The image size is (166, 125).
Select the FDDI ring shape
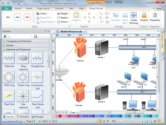(x=9, y=77)
